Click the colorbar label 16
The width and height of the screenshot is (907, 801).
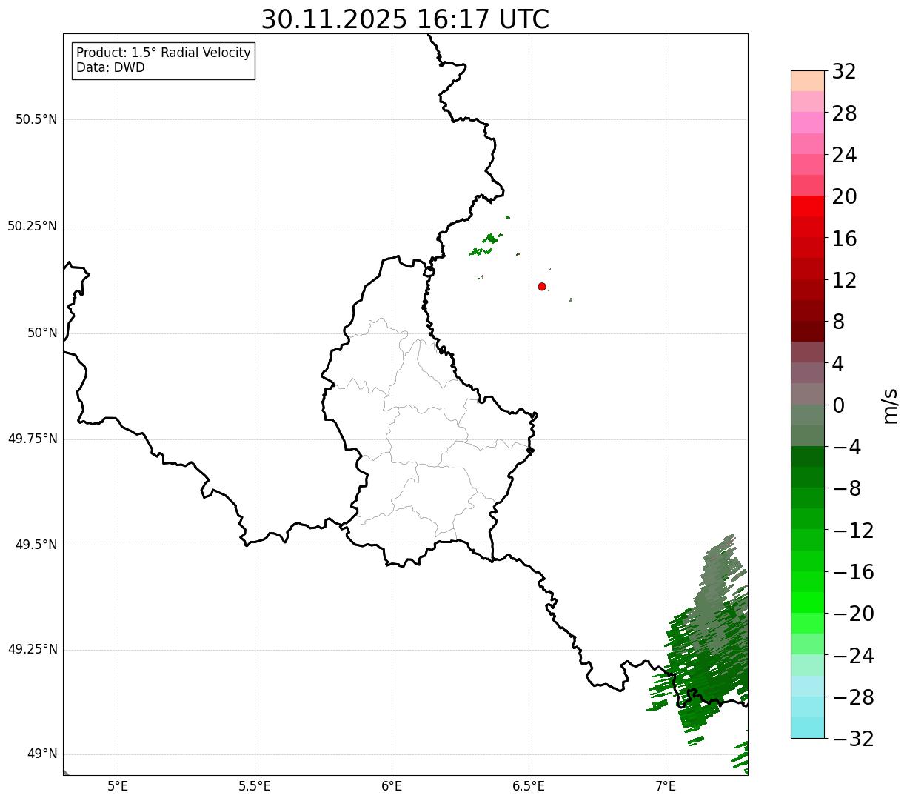844,239
